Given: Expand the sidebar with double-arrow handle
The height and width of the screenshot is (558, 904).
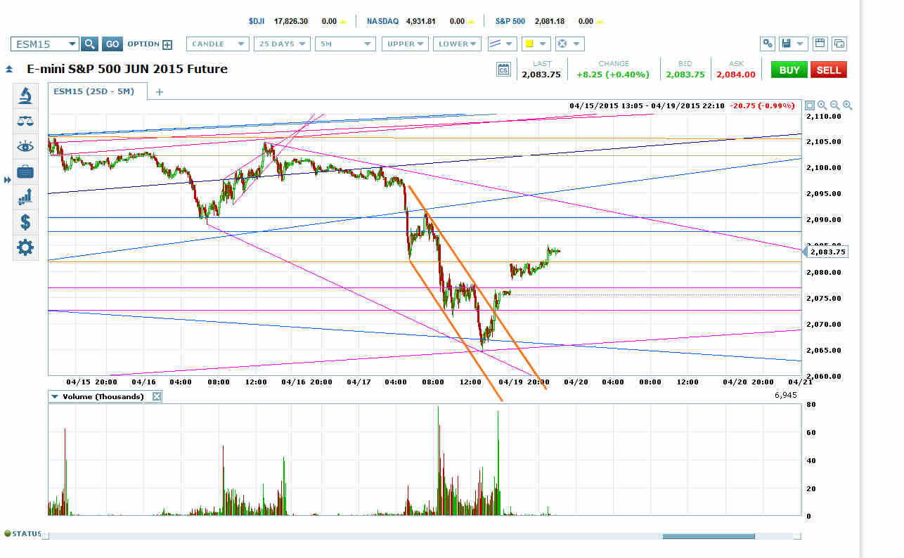Looking at the screenshot, I should coord(8,181).
